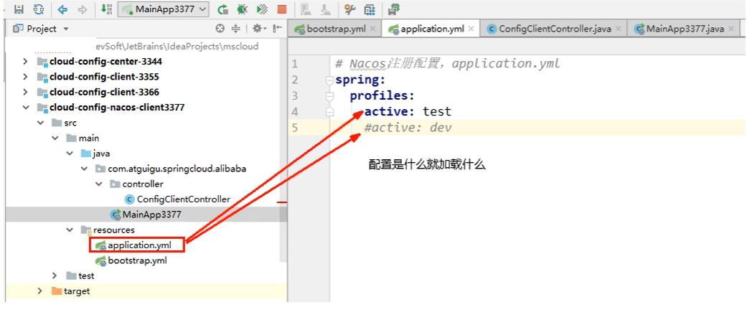Click the Build Project icon
The height and width of the screenshot is (312, 750).
click(107, 9)
